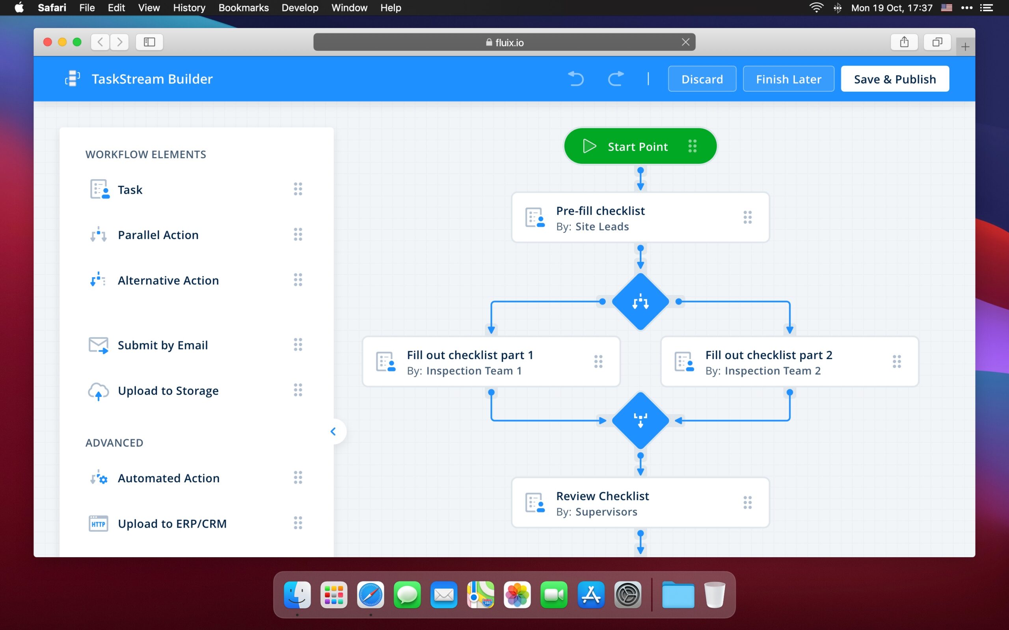
Task: Click the merge diamond node
Action: (x=640, y=421)
